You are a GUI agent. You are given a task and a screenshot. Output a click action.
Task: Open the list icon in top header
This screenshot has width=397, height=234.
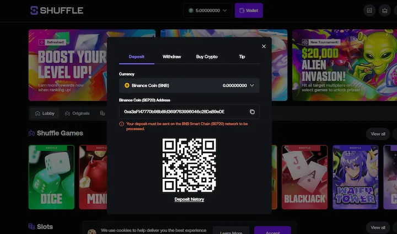[x=369, y=10]
